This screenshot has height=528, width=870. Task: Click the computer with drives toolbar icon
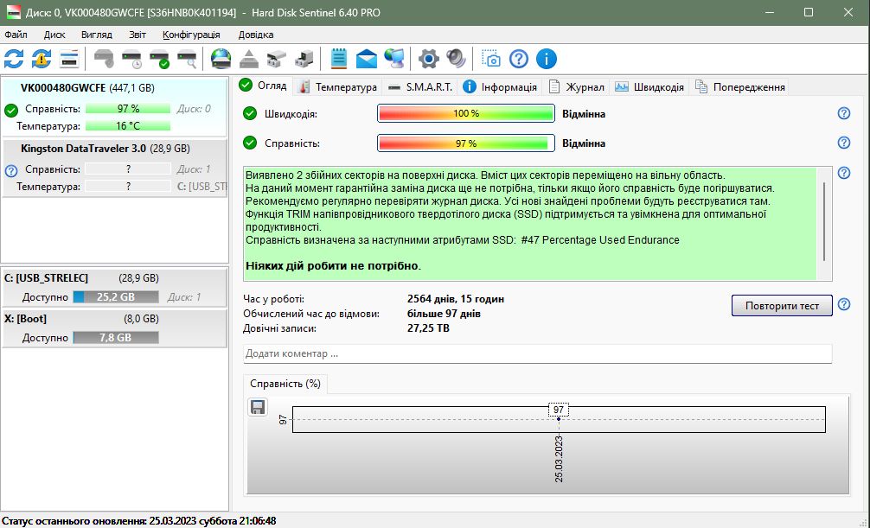[304, 59]
